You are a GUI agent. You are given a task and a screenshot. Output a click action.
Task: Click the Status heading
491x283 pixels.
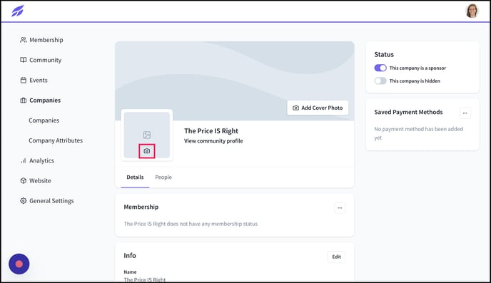pos(384,54)
